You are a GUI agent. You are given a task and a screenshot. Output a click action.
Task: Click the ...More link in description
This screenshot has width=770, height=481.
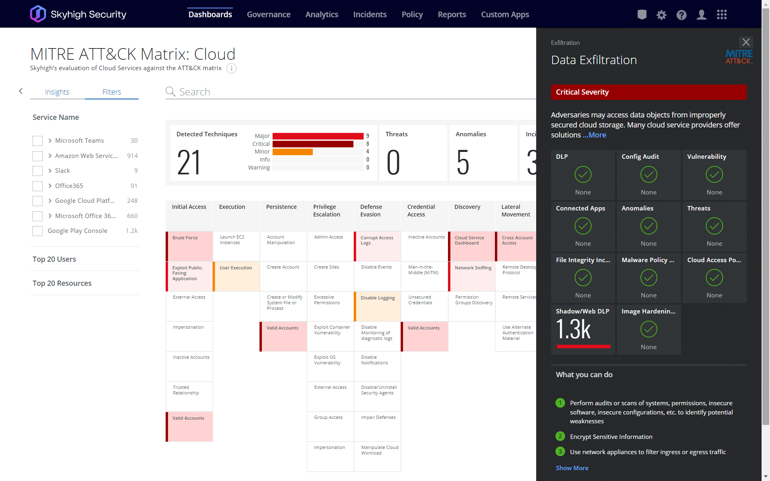point(594,135)
